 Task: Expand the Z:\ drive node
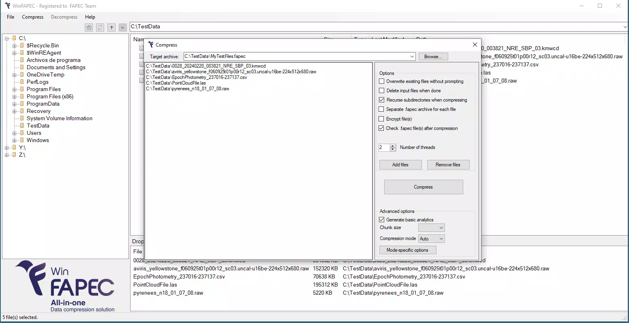click(7, 155)
